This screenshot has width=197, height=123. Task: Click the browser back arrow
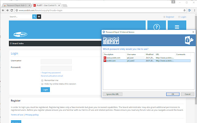coord(3,10)
